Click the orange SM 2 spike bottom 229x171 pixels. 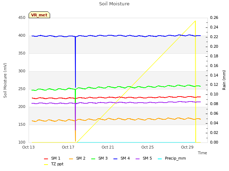click(x=75, y=141)
